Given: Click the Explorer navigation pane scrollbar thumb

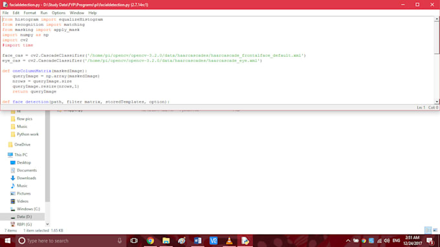Looking at the screenshot, I should click(47, 156).
